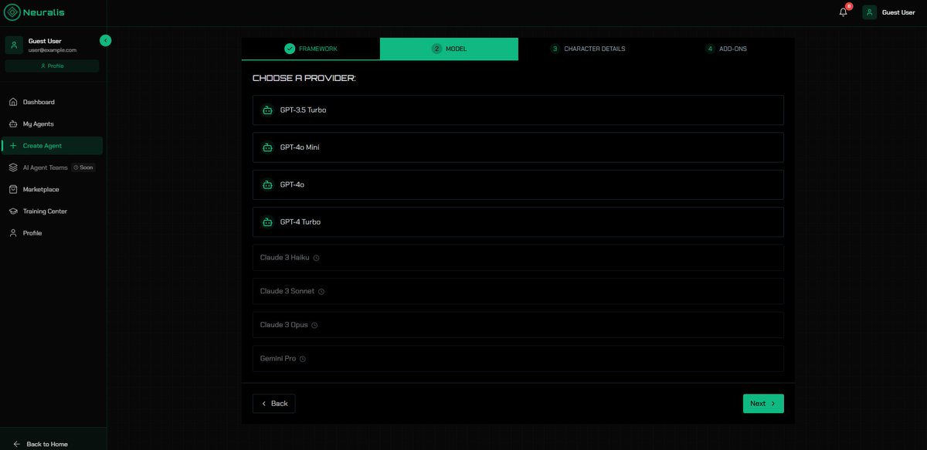Collapse the sidebar with the chevron button
Screen dimensions: 927x450
(x=106, y=40)
